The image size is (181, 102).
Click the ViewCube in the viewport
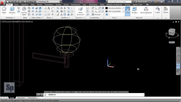172,32
